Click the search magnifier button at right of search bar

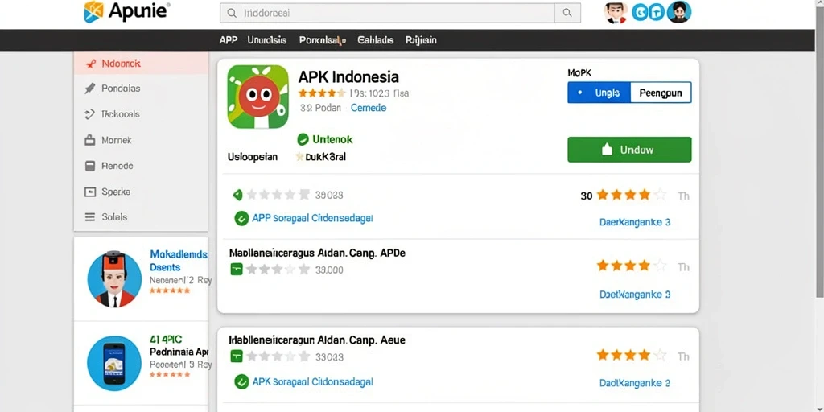point(567,13)
